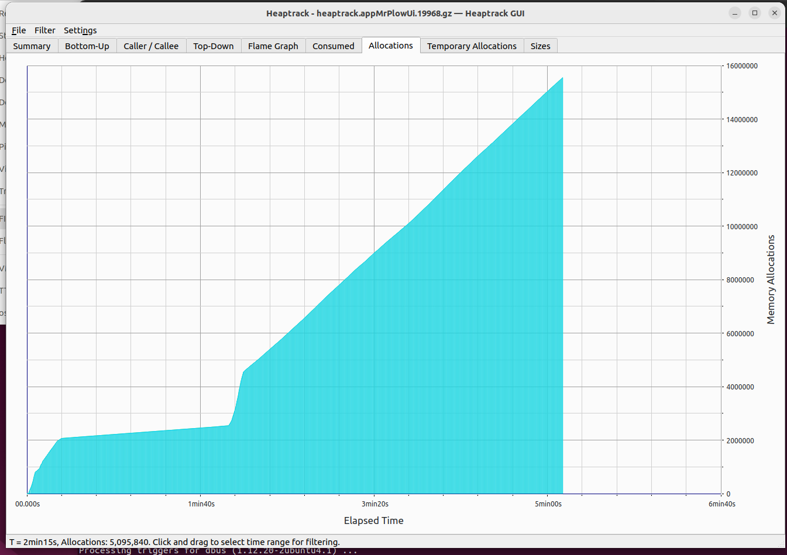Viewport: 787px width, 555px height.
Task: Switch to the Sizes tab
Action: (x=540, y=46)
